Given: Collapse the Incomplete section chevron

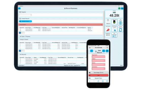Looking at the screenshot, I should (101, 25).
